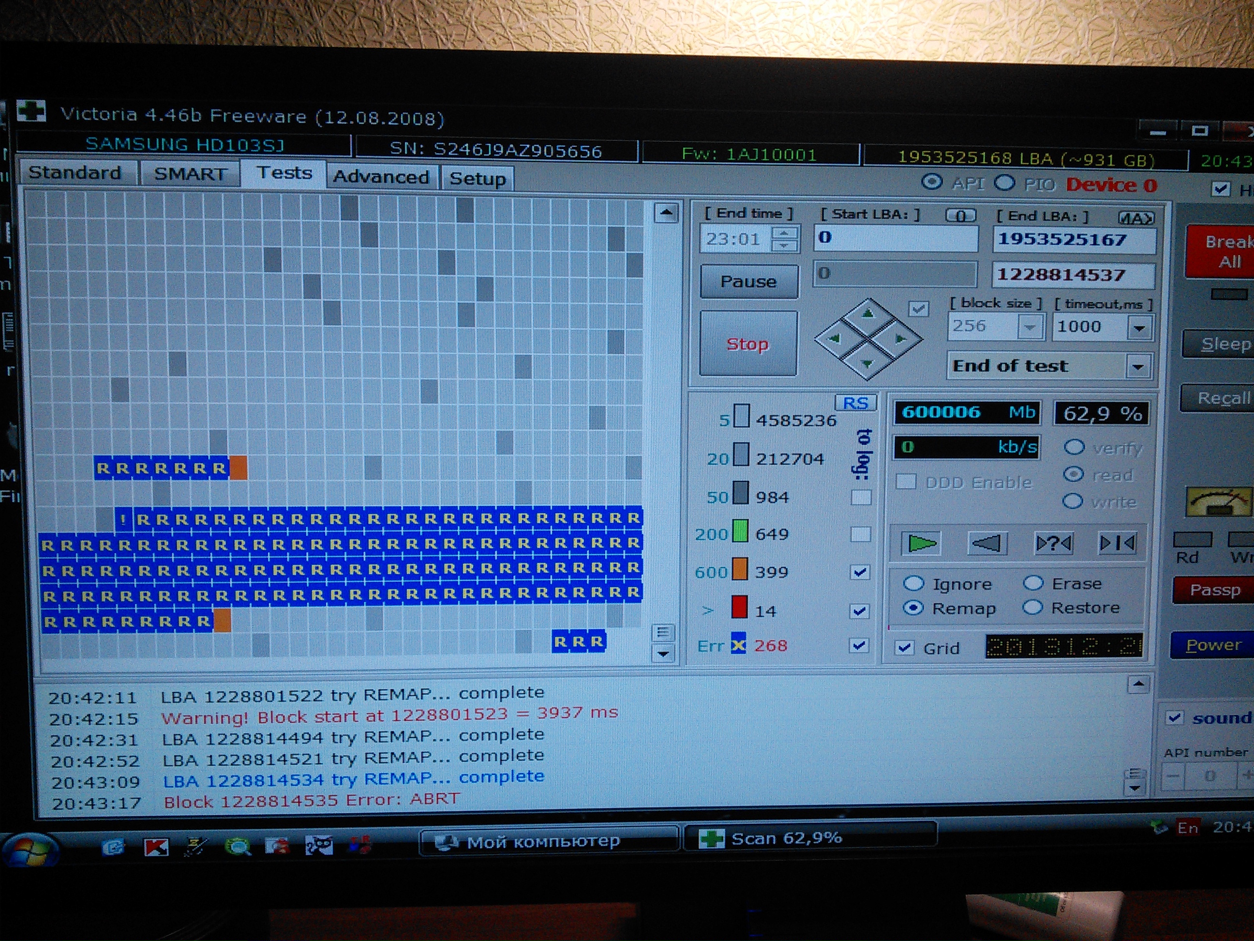Click the minus button under API number
Viewport: 1254px width, 941px height.
pos(1173,776)
